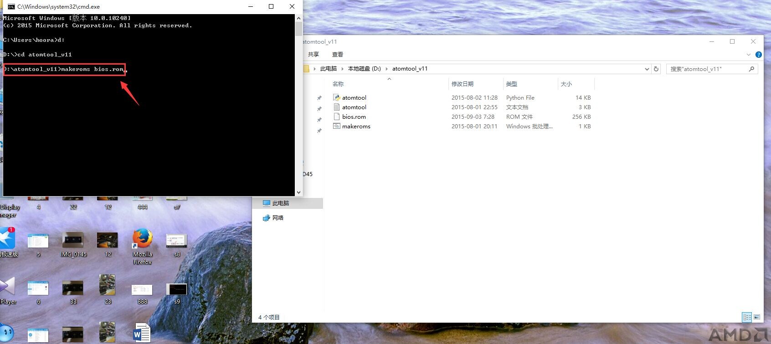This screenshot has width=771, height=344.
Task: Sort files by 大小 column
Action: coord(566,84)
